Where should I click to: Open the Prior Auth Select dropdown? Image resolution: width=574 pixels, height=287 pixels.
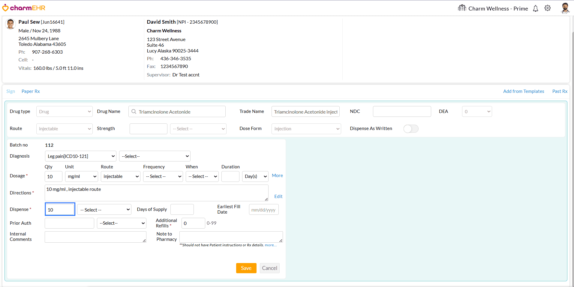coord(122,223)
